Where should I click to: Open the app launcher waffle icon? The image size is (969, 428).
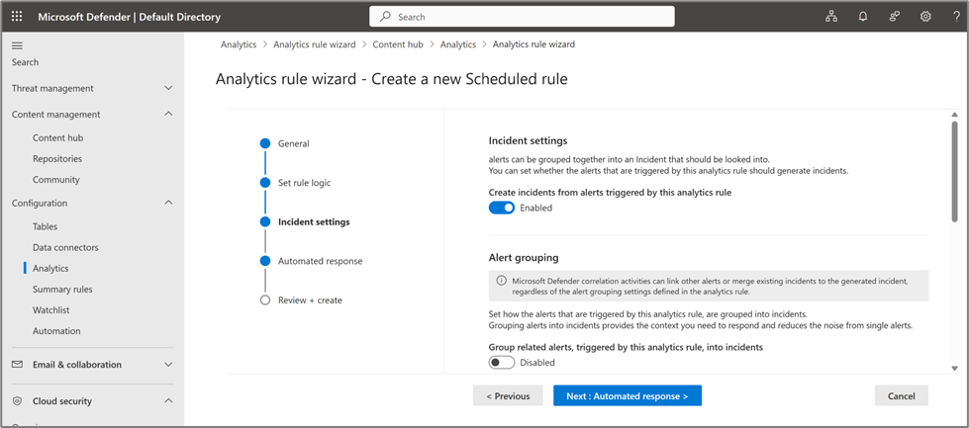coord(17,17)
